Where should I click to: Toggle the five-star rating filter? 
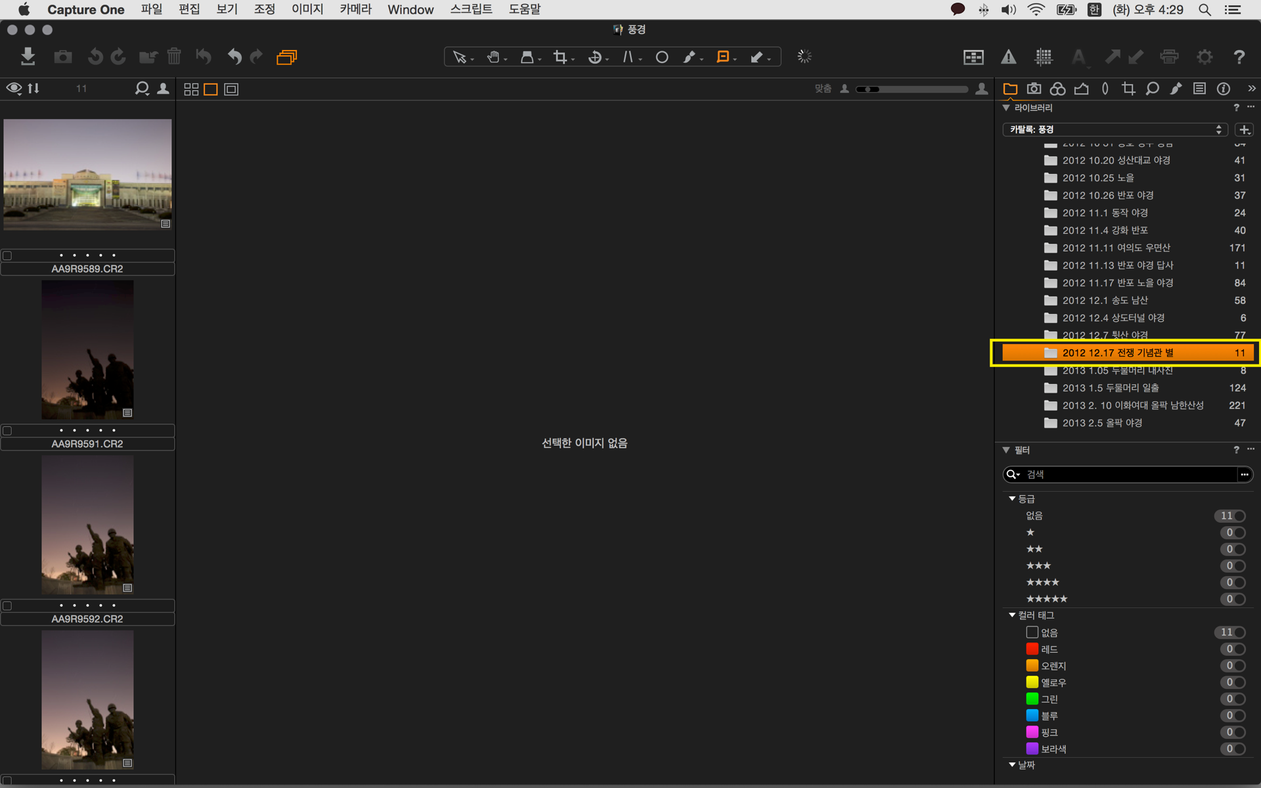1233,599
